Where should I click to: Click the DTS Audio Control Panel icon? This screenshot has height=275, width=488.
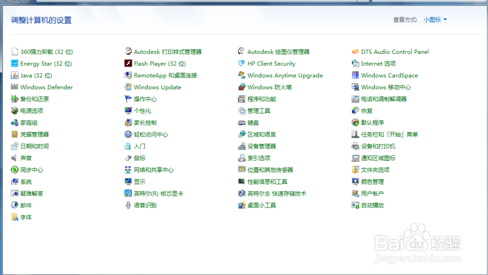(355, 52)
